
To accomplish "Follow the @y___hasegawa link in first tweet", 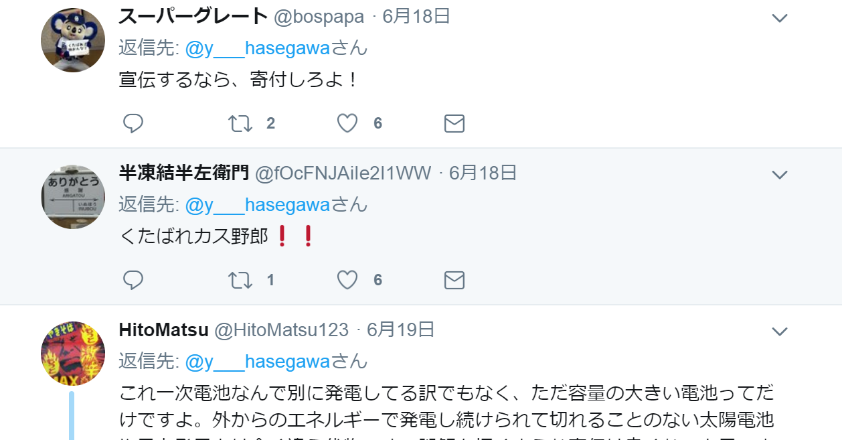I will point(258,48).
